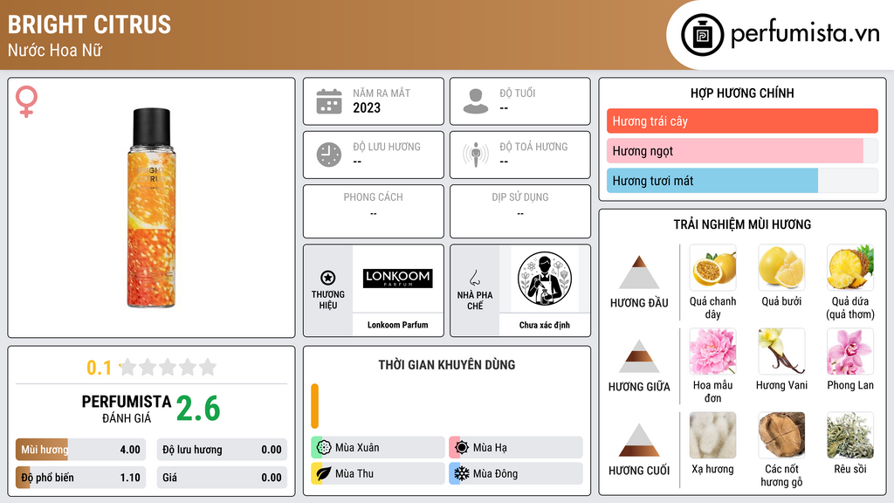The height and width of the screenshot is (503, 894).
Task: Click the person icon beside Độ tuổi
Action: click(x=476, y=101)
